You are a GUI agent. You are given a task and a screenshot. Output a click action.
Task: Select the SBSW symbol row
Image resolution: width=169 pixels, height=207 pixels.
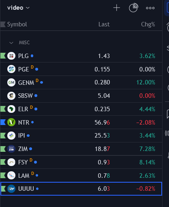pyautogui.click(x=81, y=96)
